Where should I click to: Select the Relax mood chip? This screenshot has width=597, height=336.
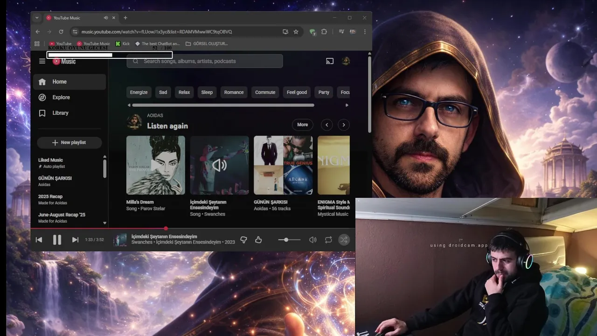pos(184,92)
